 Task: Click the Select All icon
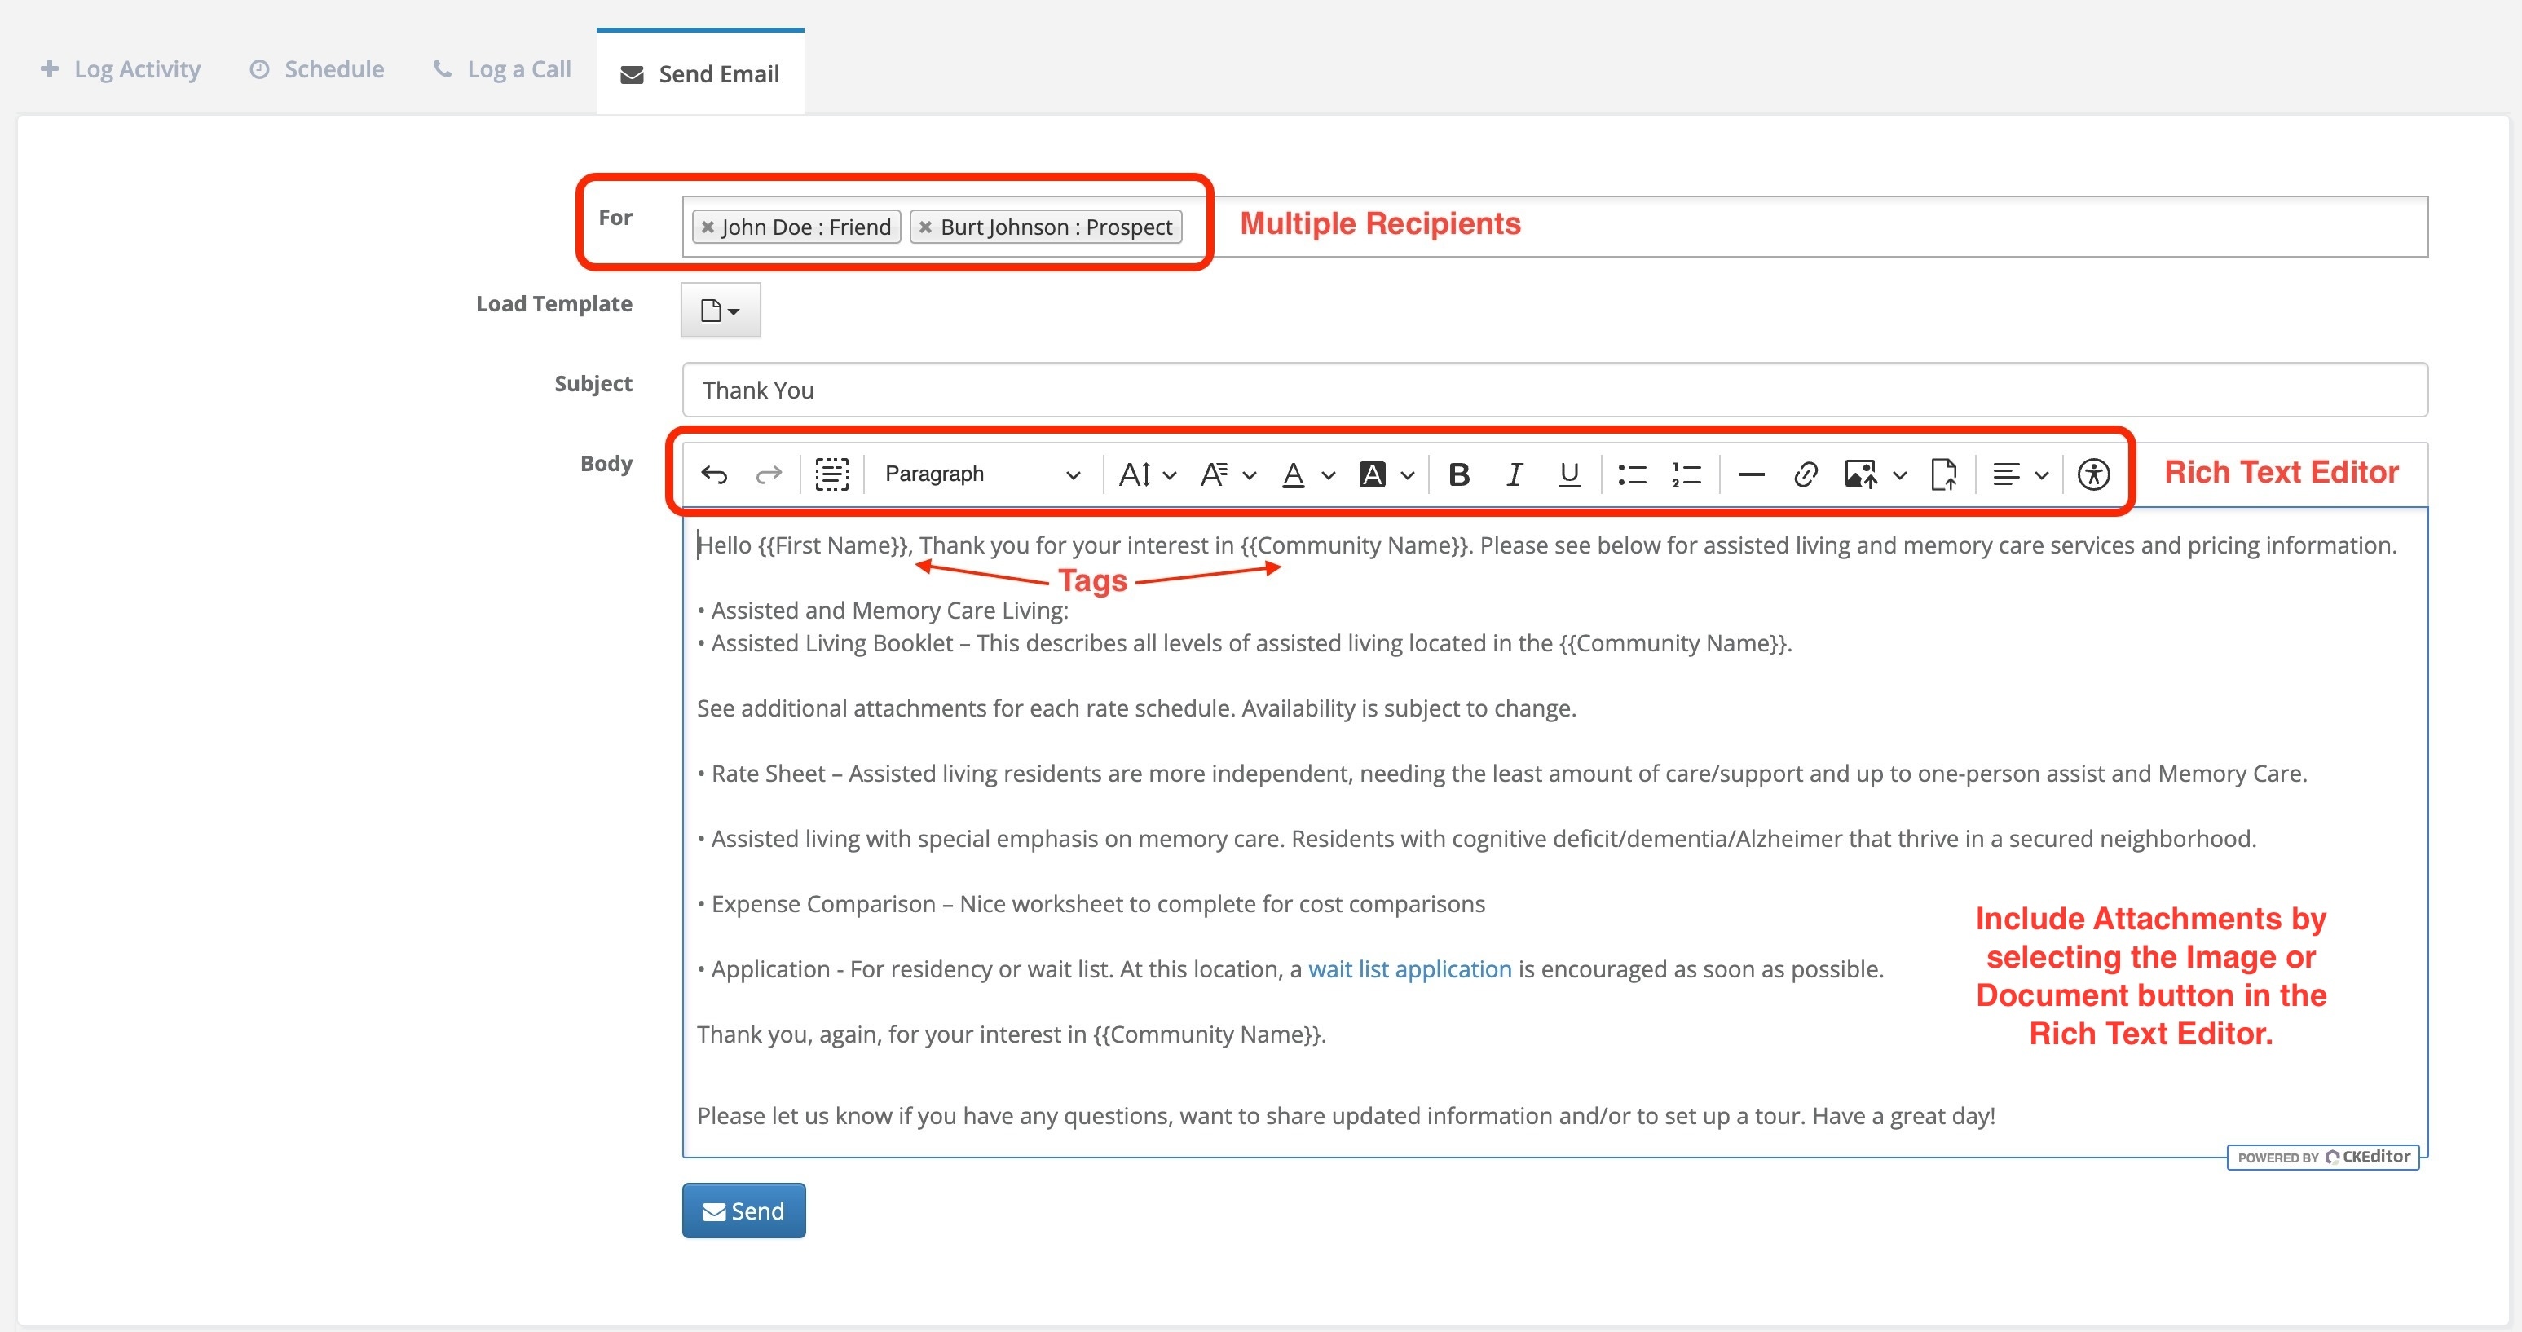coord(831,475)
